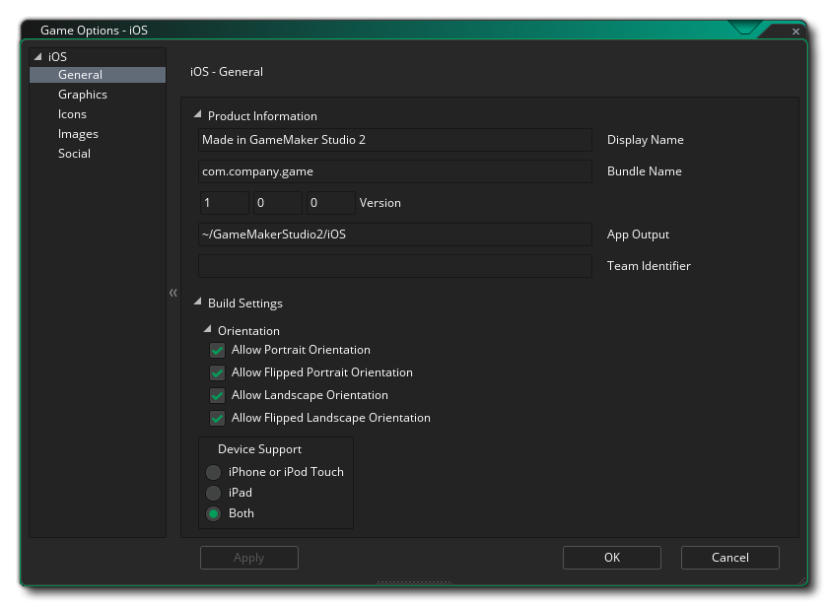Go to Icons in the sidebar

72,114
